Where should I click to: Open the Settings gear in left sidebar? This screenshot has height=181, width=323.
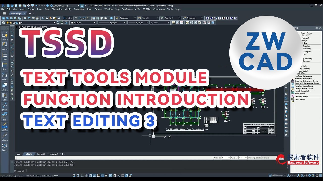[5, 147]
